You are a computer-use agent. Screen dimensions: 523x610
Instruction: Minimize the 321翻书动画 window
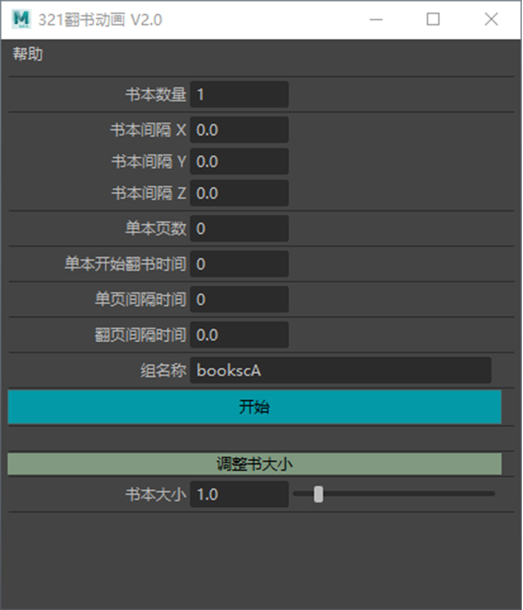click(x=376, y=20)
